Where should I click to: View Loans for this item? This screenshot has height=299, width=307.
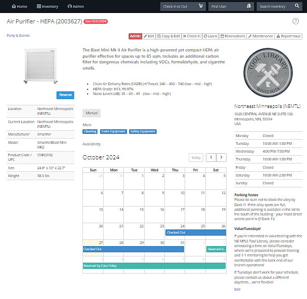coord(211,36)
